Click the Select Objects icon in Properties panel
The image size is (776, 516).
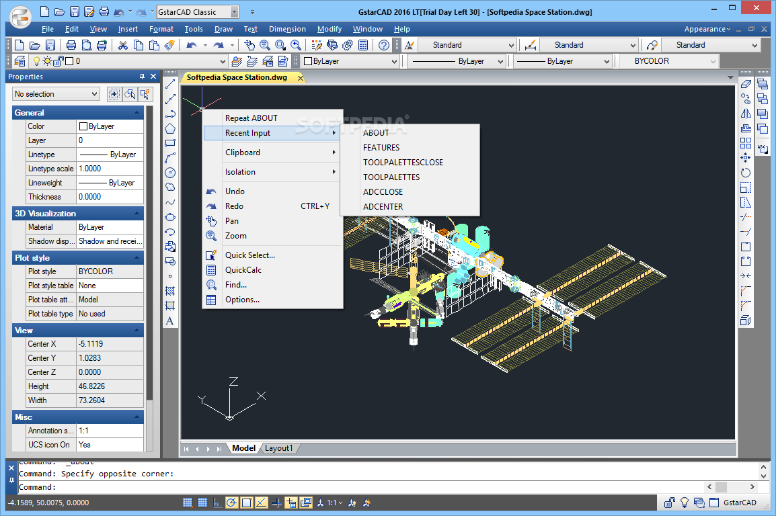130,94
